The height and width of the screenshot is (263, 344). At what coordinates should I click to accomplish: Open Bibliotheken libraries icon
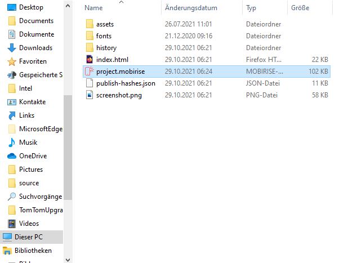pos(7,251)
